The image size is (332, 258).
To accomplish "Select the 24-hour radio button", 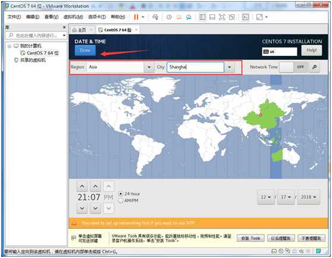I will pos(121,194).
